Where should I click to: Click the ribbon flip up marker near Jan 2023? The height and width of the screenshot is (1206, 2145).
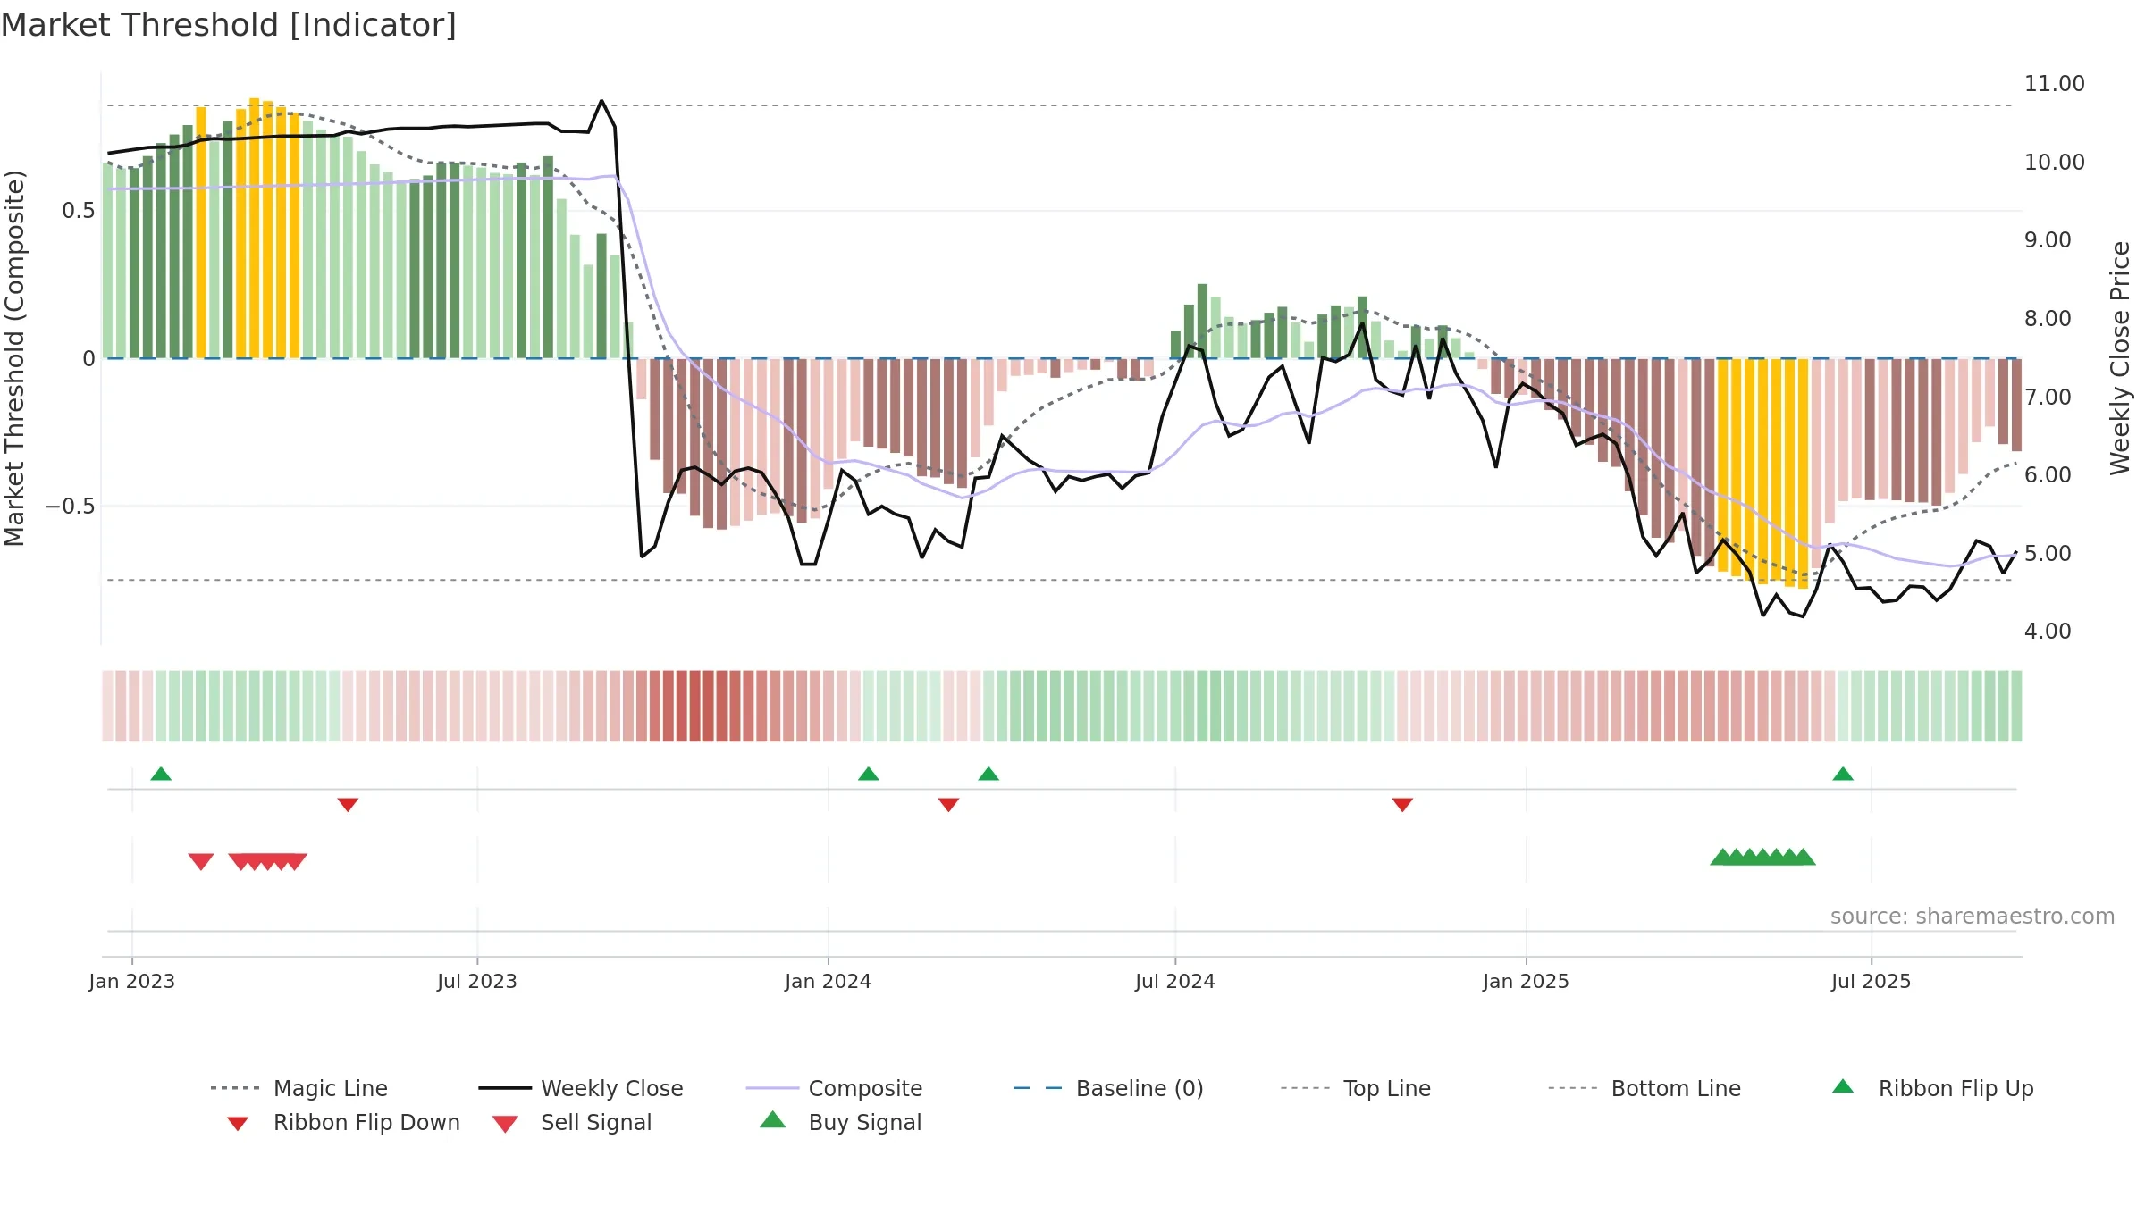pyautogui.click(x=161, y=774)
